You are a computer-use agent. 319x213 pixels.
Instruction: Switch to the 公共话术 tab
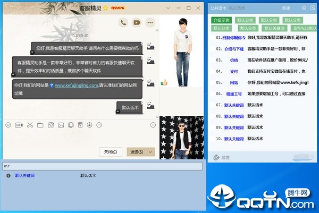click(x=218, y=8)
